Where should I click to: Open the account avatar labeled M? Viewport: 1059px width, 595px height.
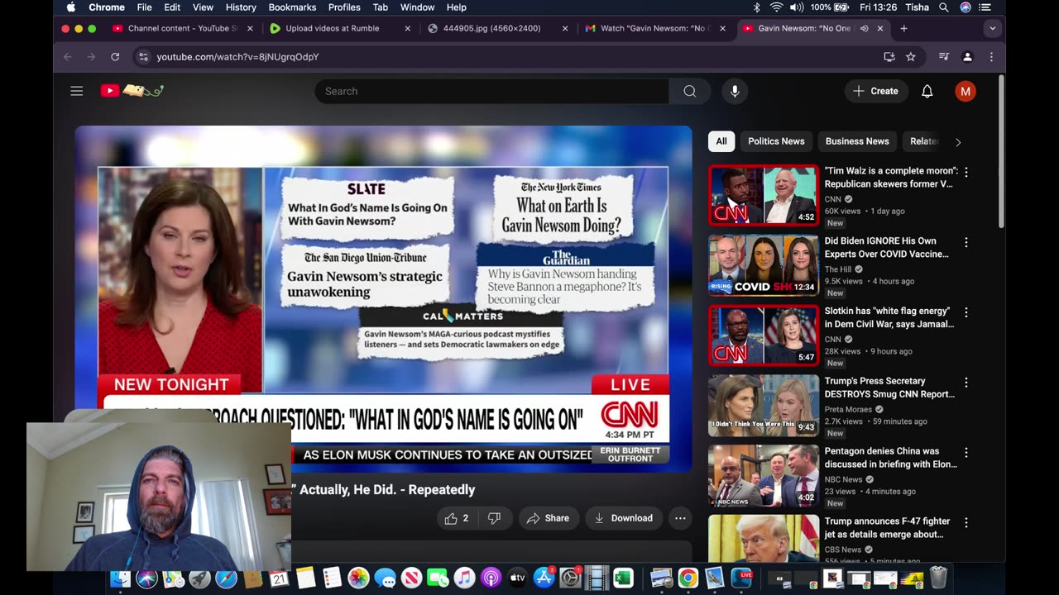pos(965,91)
